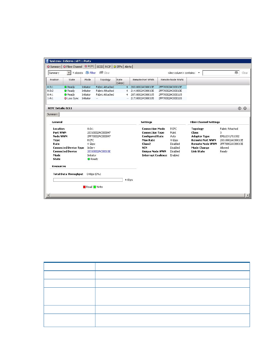The image size is (266, 355).
Task: Switch to the Summary ports tab
Action: (54, 67)
